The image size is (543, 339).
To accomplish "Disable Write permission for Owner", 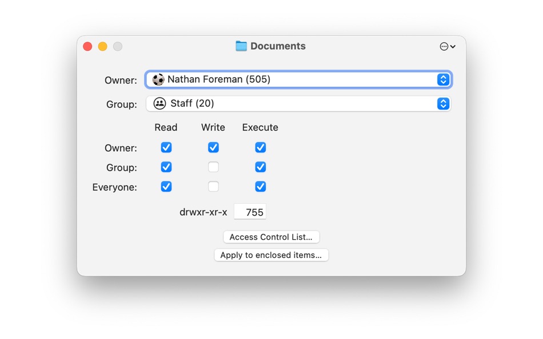I will click(x=213, y=147).
